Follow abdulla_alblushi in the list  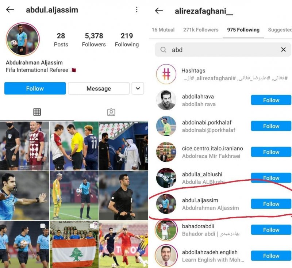(271, 178)
